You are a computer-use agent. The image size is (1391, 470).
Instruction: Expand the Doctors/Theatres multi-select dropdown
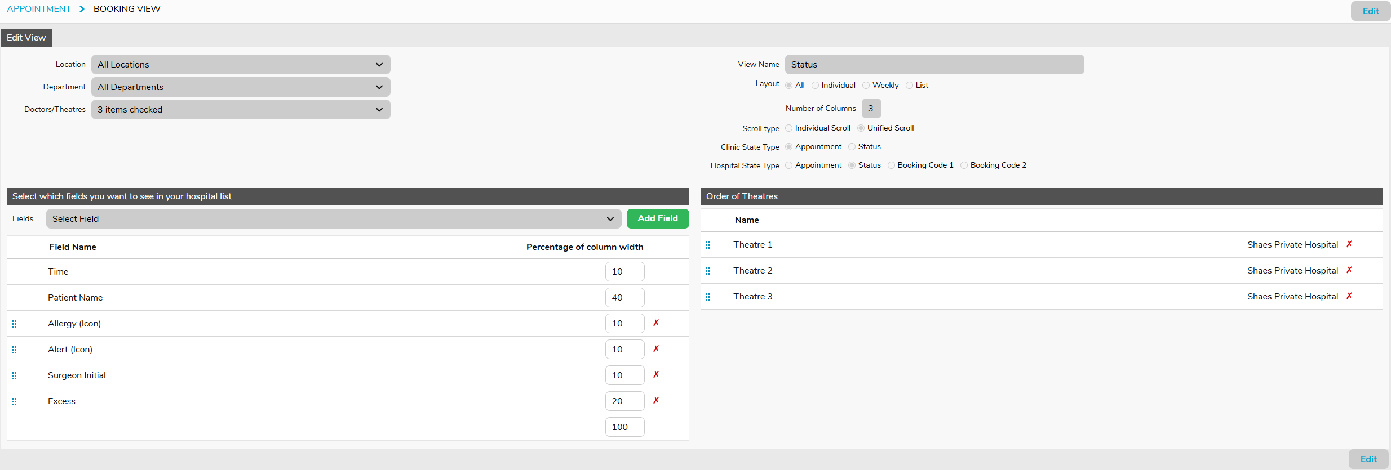click(241, 110)
